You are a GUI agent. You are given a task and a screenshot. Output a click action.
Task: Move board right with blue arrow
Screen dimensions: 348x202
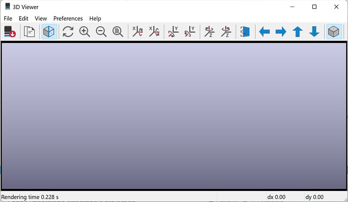coord(281,32)
